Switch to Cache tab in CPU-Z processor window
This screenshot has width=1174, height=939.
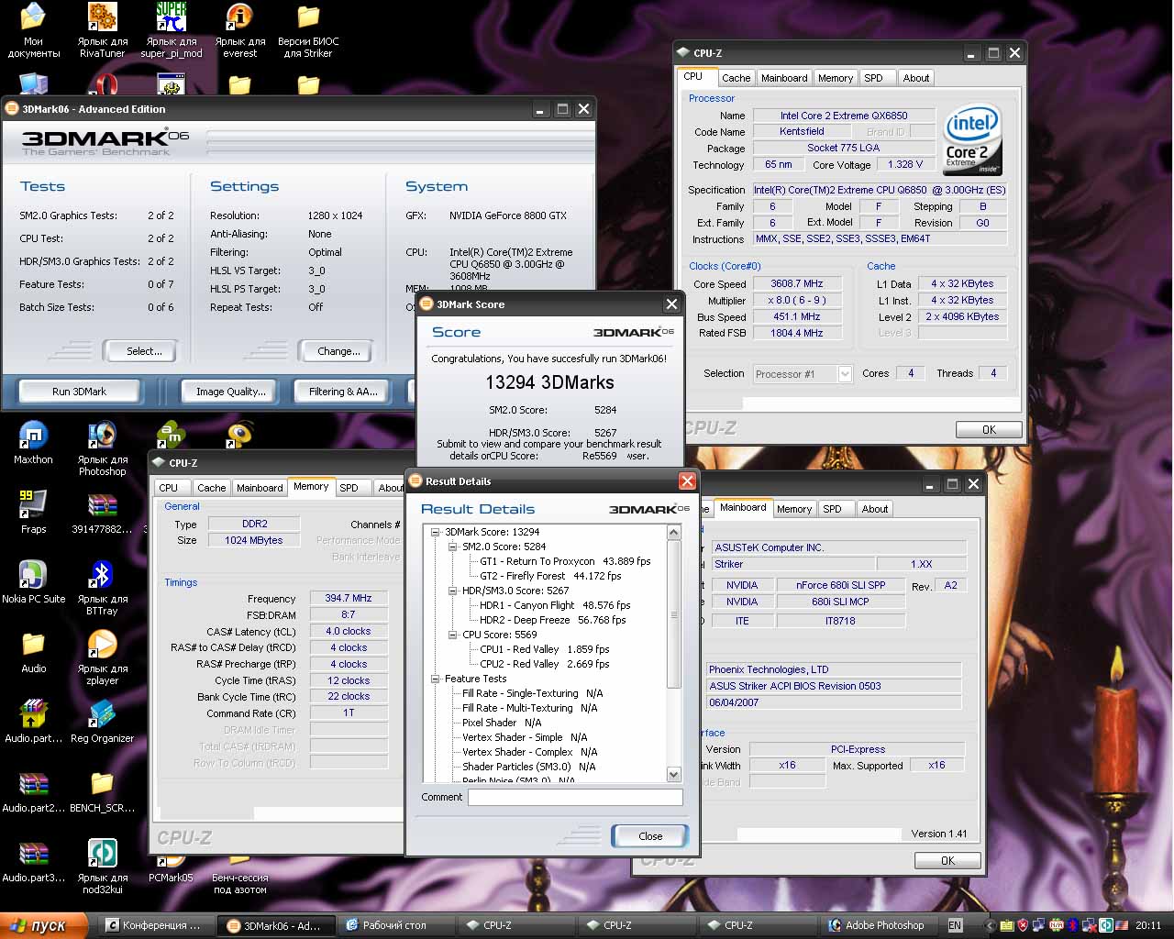click(736, 78)
